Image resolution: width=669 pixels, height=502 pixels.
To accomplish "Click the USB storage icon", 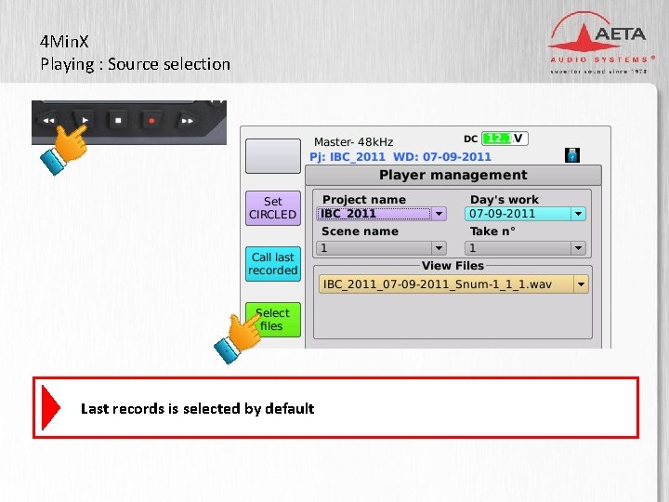I will pyautogui.click(x=572, y=155).
